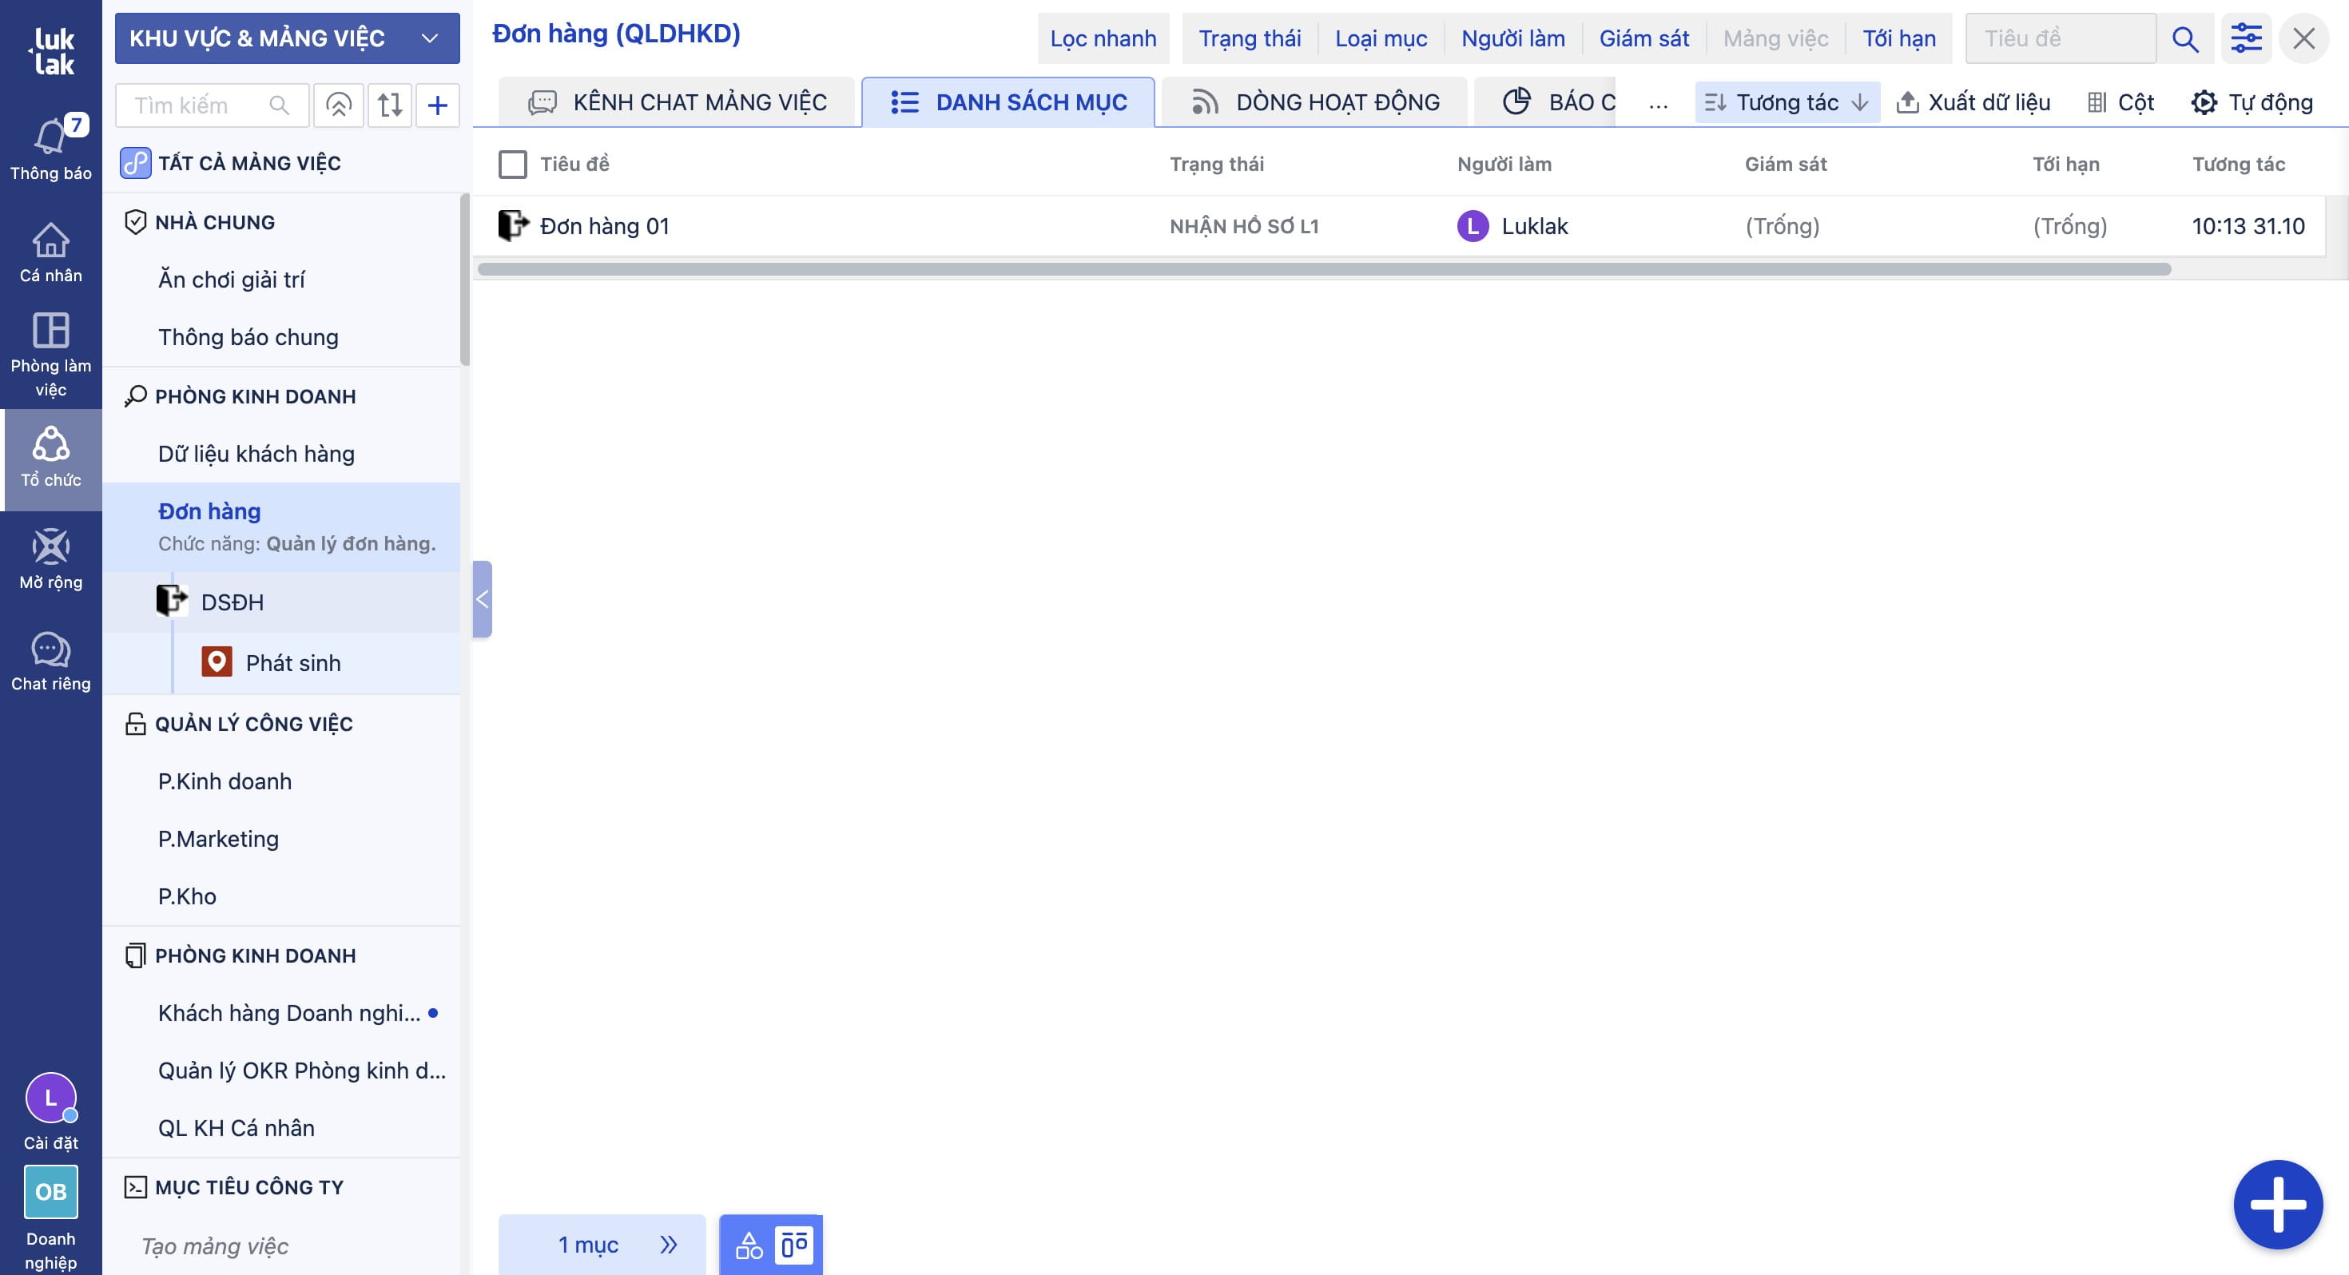The image size is (2349, 1275).
Task: Switch to KÊNH CHAT MẢNG VIỆC tab
Action: pyautogui.click(x=678, y=102)
